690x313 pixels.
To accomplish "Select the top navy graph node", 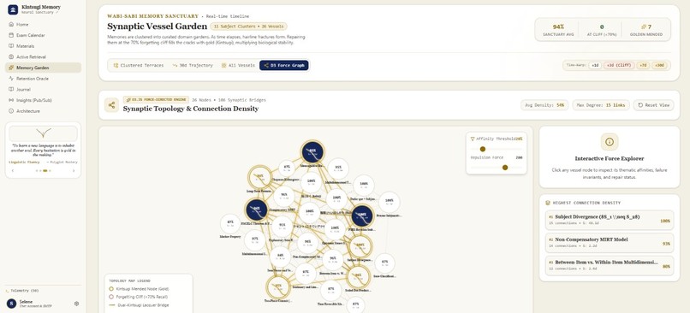I will (312, 152).
